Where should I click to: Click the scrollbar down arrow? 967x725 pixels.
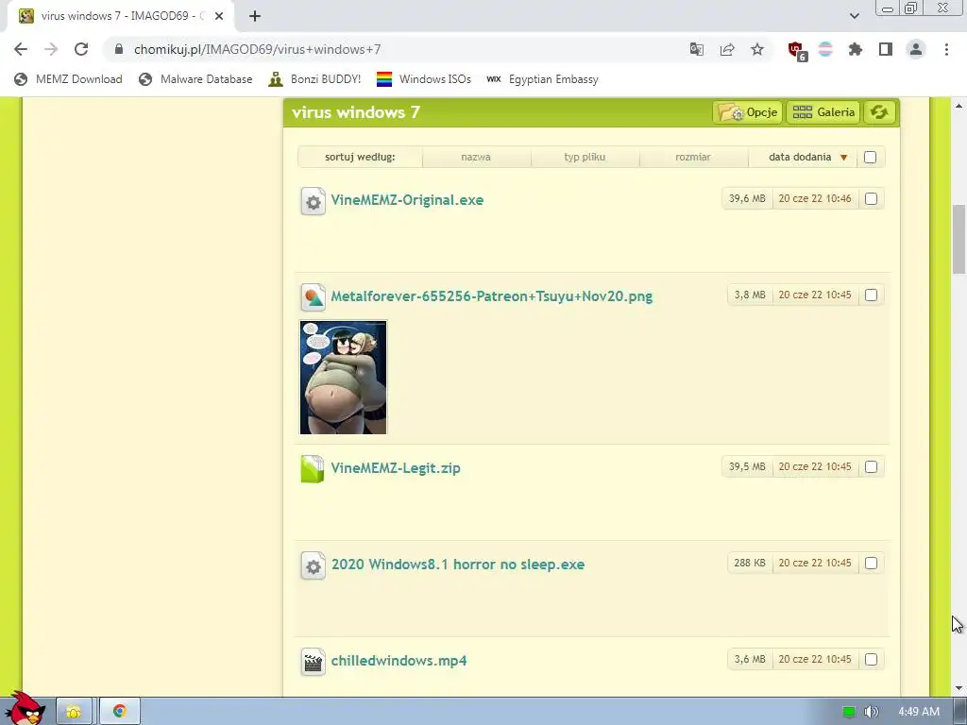[959, 688]
